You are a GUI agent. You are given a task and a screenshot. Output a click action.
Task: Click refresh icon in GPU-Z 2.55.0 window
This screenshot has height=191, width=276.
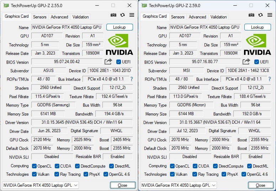click(122, 15)
